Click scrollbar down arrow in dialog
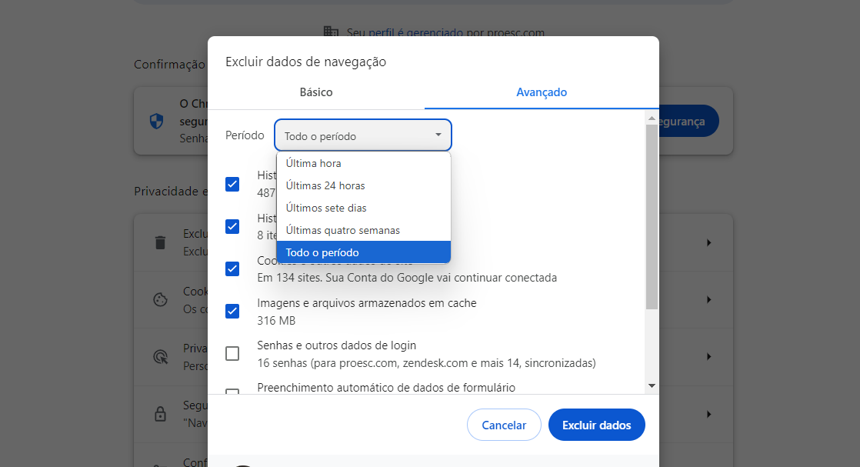 coord(652,385)
